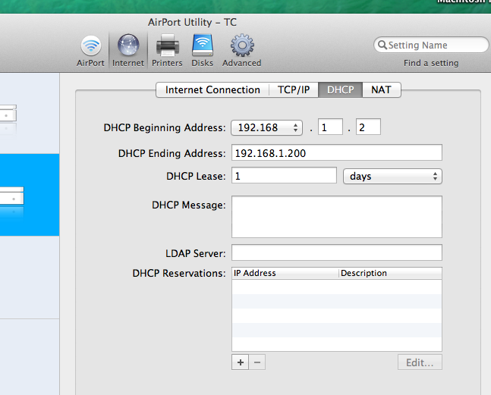The image size is (491, 395).
Task: Click the LDAP Server field
Action: point(337,252)
